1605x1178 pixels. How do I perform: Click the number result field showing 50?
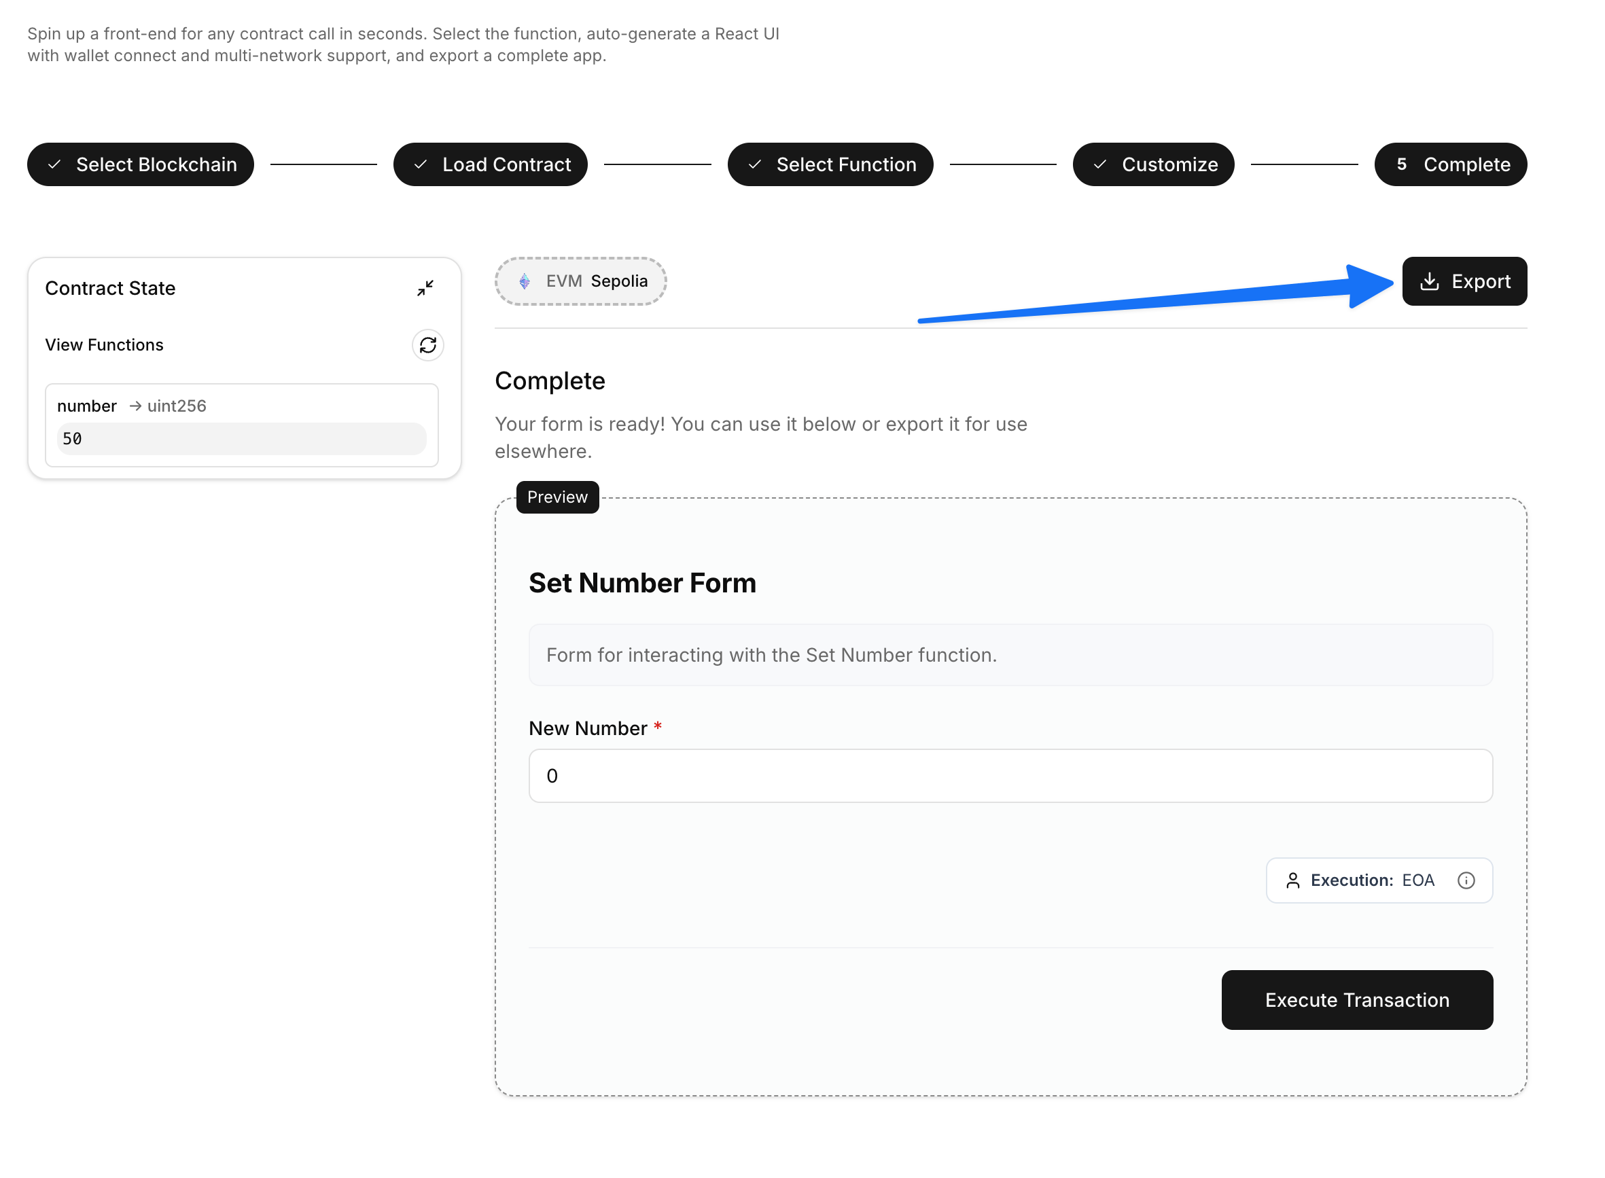point(241,439)
